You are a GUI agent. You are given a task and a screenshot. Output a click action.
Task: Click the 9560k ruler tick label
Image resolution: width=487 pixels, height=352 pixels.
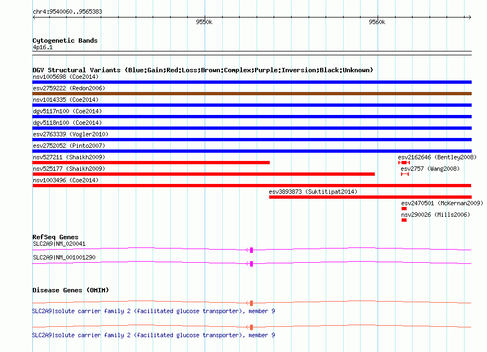click(377, 22)
